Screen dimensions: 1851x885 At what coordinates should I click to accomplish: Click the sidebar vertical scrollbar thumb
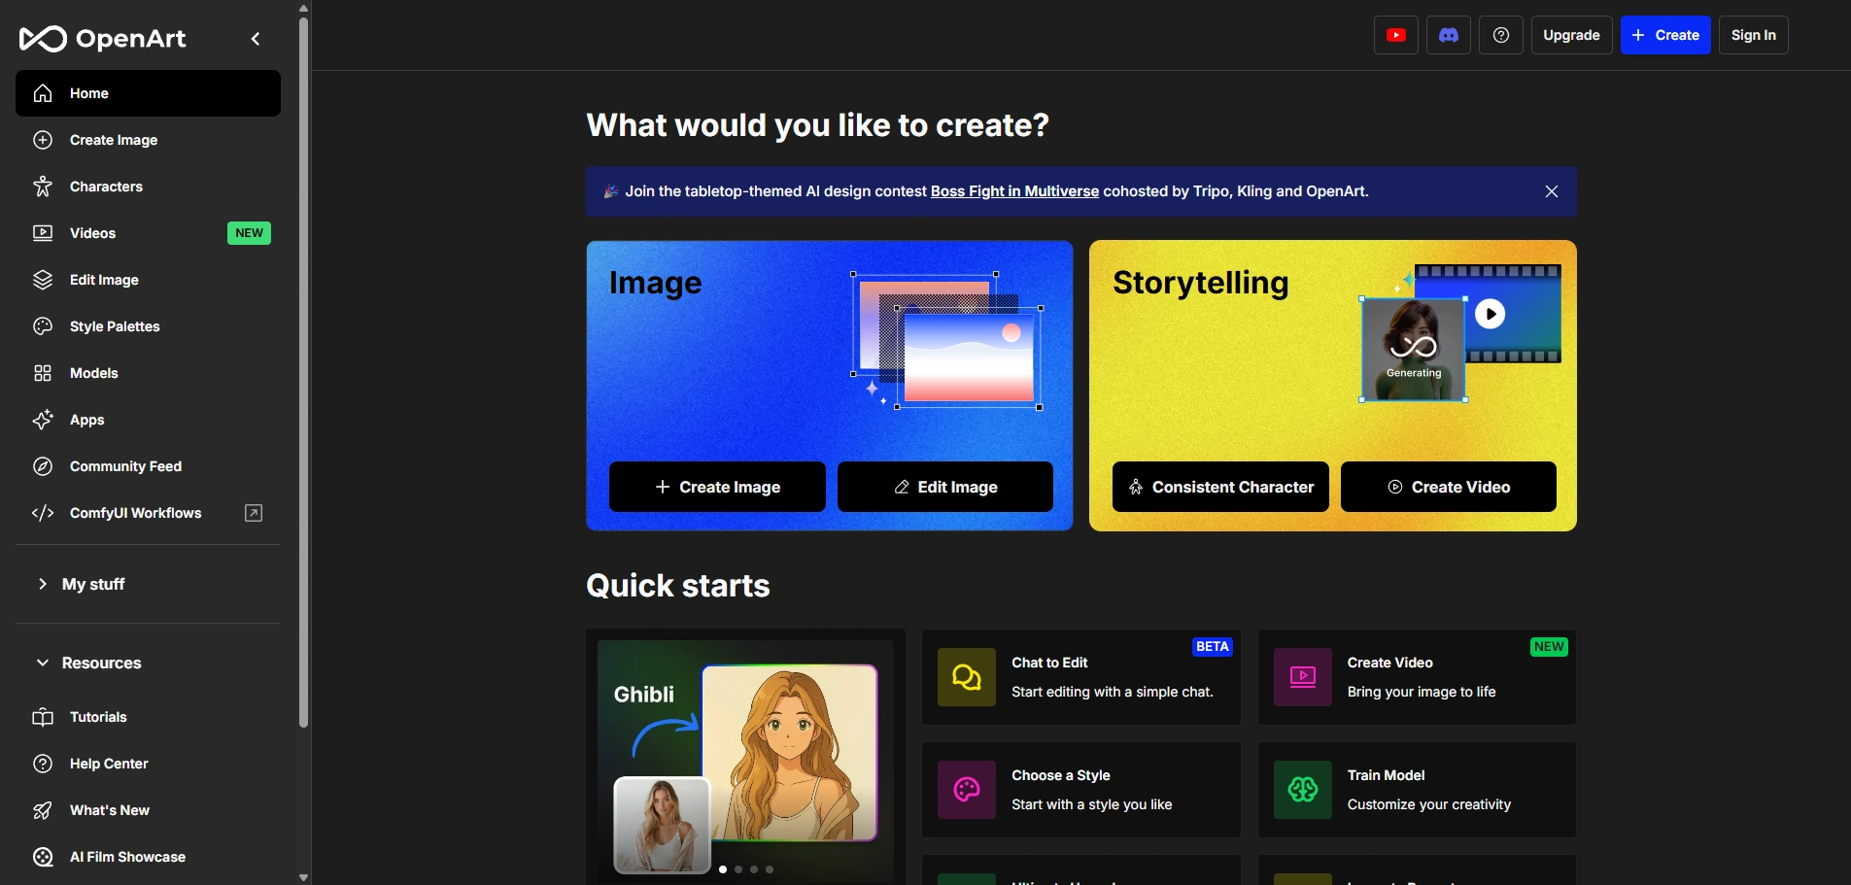[303, 371]
